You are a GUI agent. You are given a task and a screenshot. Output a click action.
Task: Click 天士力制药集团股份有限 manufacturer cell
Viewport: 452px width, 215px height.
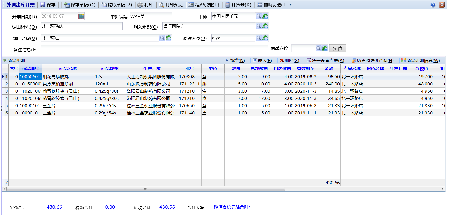[x=152, y=76]
